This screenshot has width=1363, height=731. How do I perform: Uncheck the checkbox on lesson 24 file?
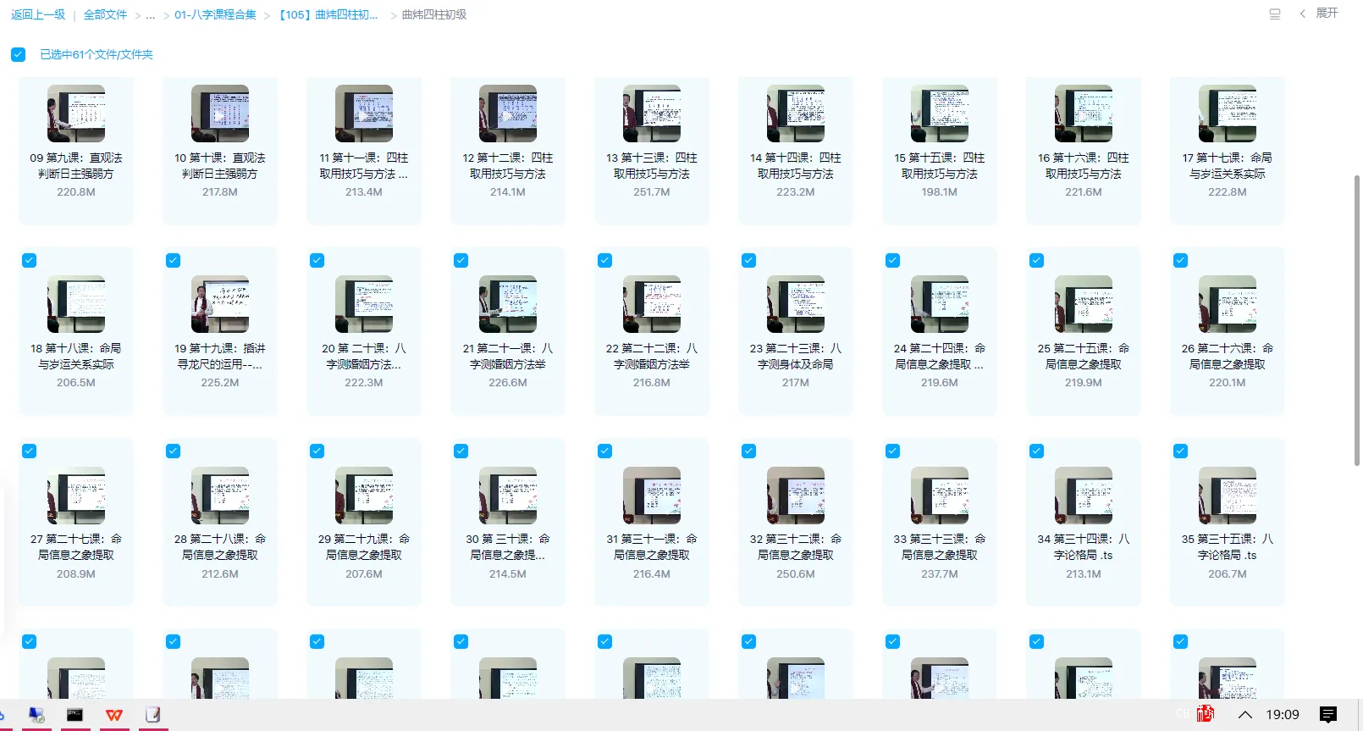click(893, 260)
